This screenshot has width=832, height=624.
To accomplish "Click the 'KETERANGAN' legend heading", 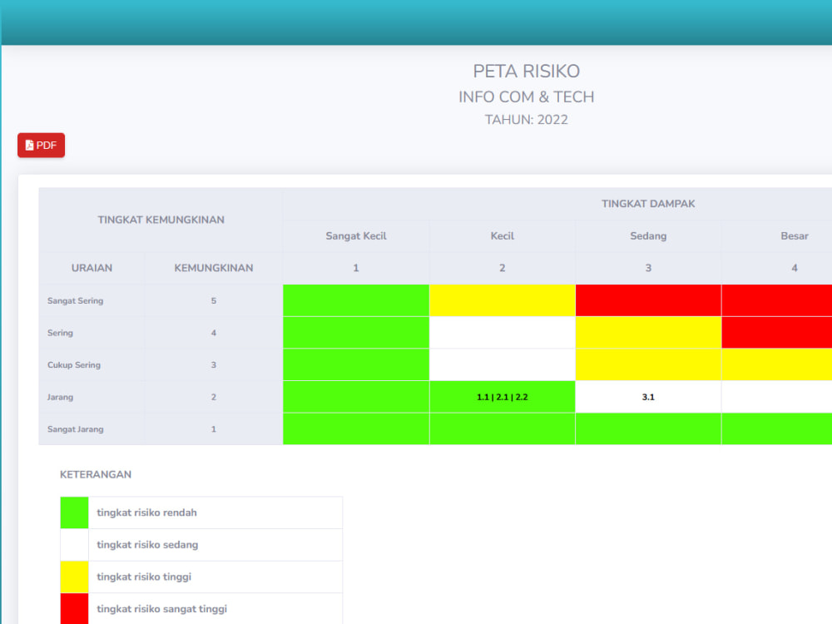I will point(96,474).
